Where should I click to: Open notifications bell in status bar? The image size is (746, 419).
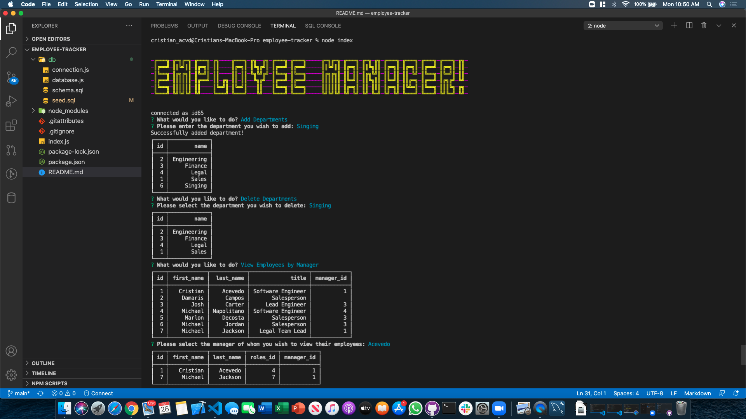pyautogui.click(x=736, y=393)
